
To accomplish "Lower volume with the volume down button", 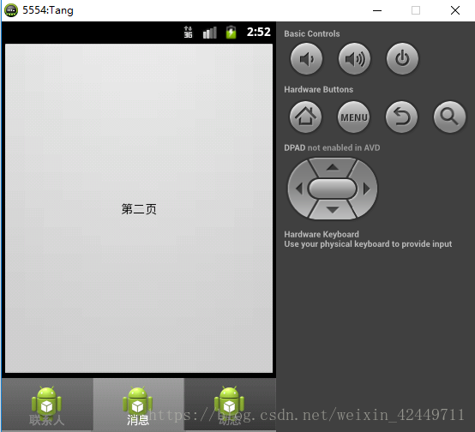I will [306, 59].
